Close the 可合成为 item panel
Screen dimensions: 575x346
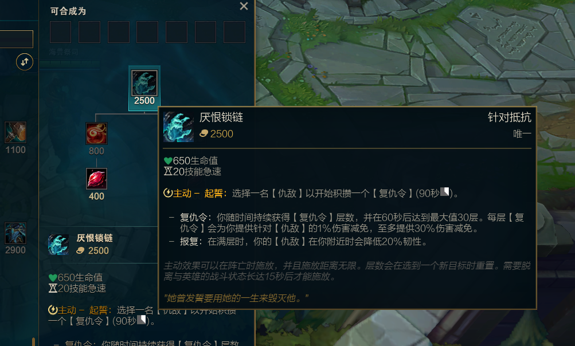click(244, 6)
